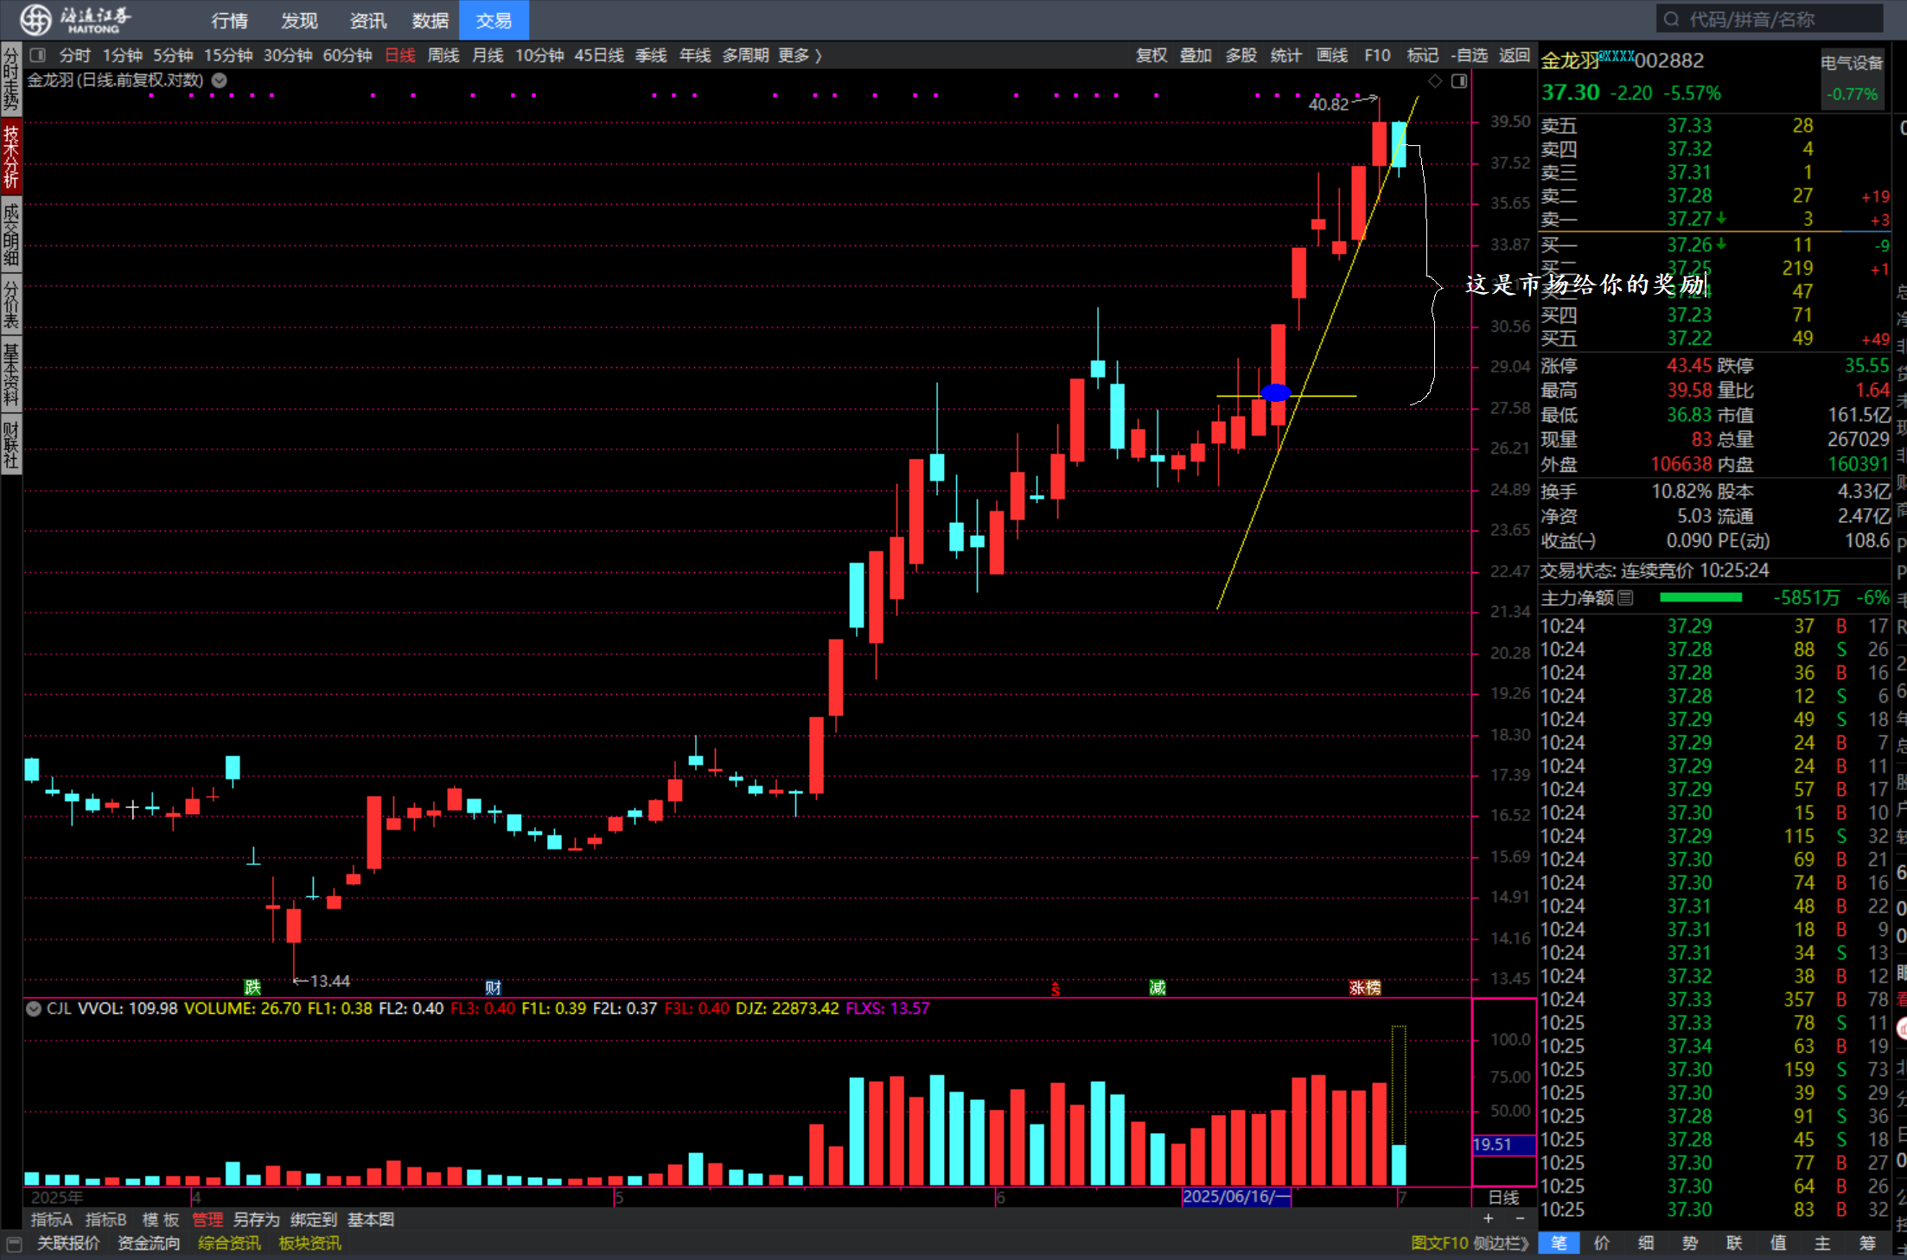This screenshot has width=1907, height=1260.
Task: Click the 统计 toolbar button
Action: coord(1285,55)
